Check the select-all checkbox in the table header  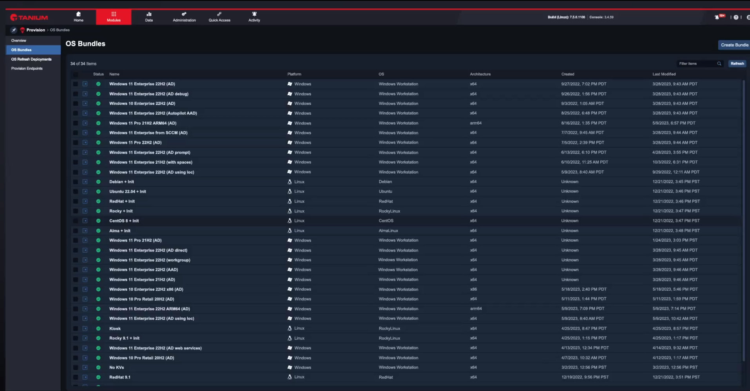[75, 74]
